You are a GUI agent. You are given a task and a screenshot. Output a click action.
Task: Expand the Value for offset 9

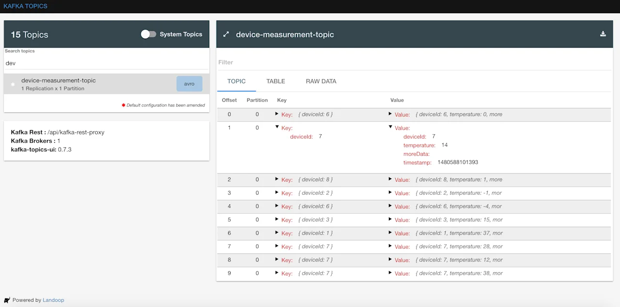pos(390,272)
